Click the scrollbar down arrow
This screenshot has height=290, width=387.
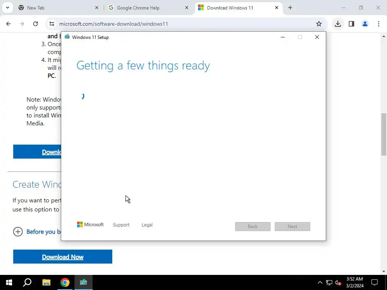[384, 271]
